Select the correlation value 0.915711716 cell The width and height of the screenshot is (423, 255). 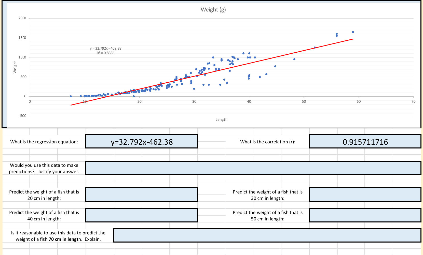pos(365,142)
